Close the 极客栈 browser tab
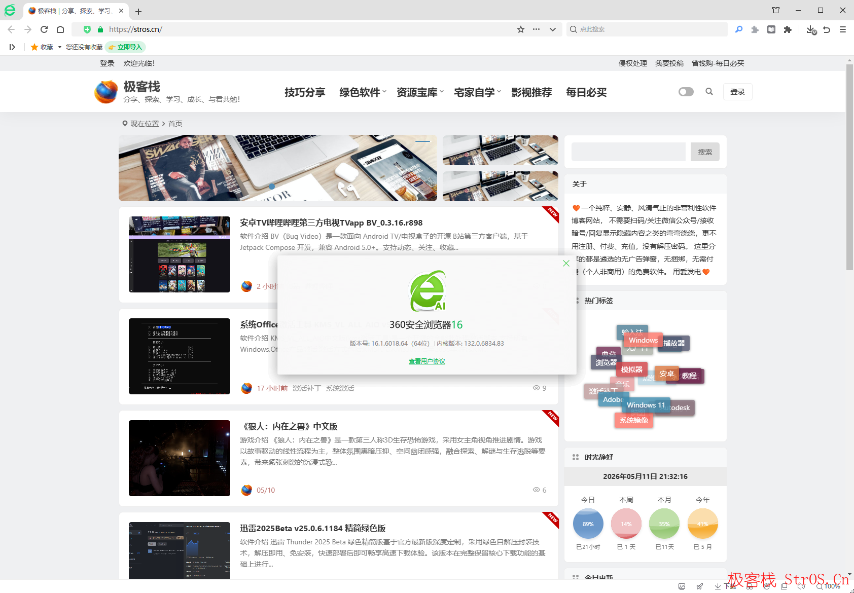The height and width of the screenshot is (593, 854). coord(121,11)
